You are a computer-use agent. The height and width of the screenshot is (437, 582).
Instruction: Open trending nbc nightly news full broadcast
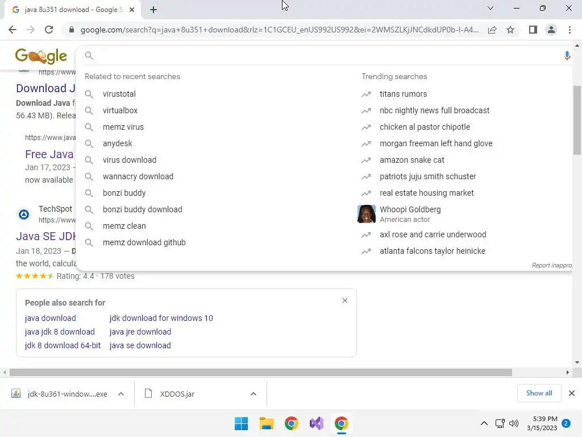pos(435,110)
